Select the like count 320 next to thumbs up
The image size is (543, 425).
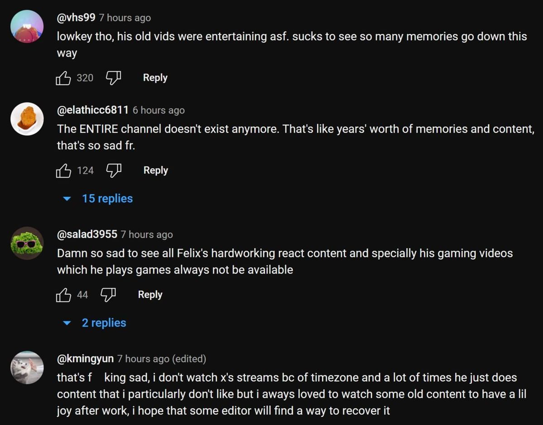coord(86,78)
